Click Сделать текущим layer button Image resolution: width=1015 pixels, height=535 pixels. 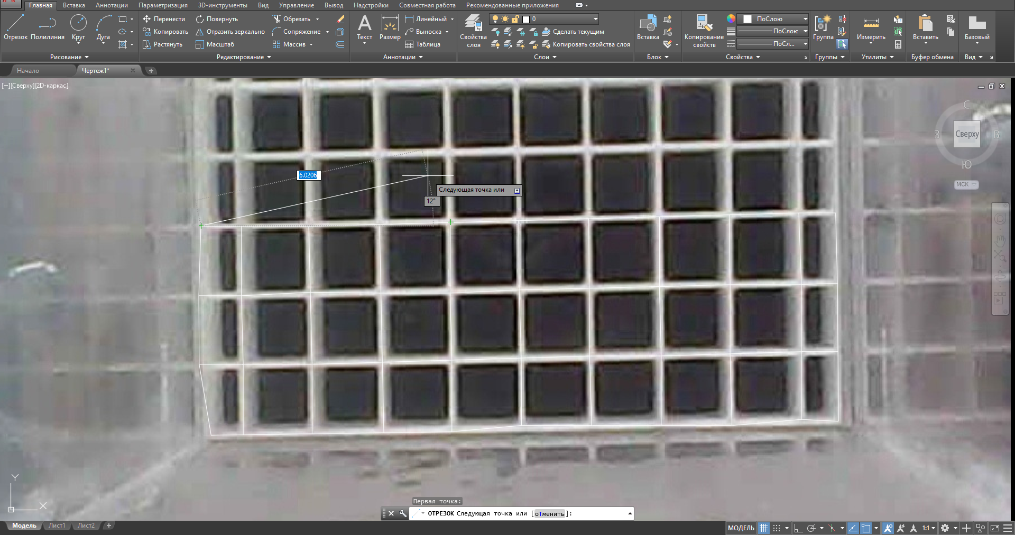coord(573,32)
